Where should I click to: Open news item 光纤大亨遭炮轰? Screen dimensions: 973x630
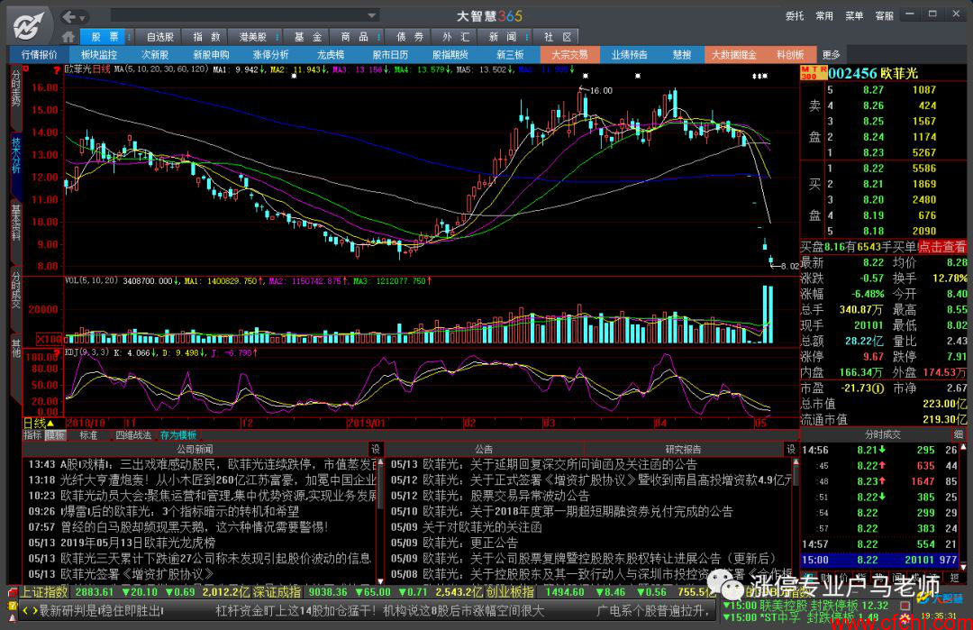coord(202,479)
